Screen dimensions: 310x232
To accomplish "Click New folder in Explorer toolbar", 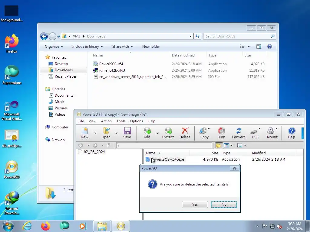I will (151, 47).
